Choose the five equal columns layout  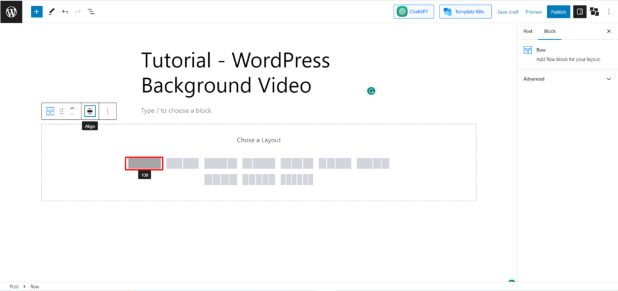click(x=258, y=180)
